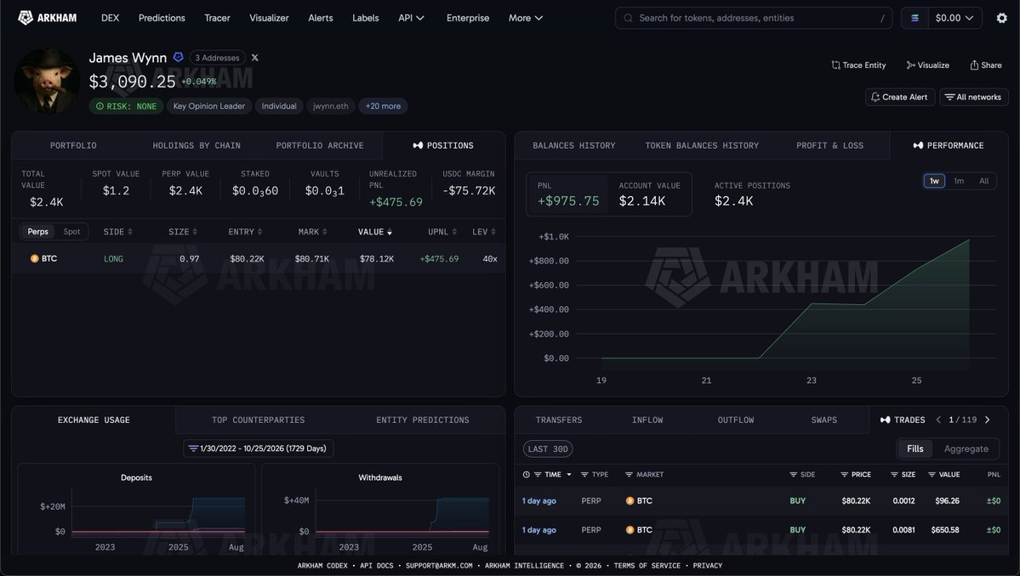Open the Profit & Loss tab
Viewport: 1020px width, 576px height.
point(830,145)
